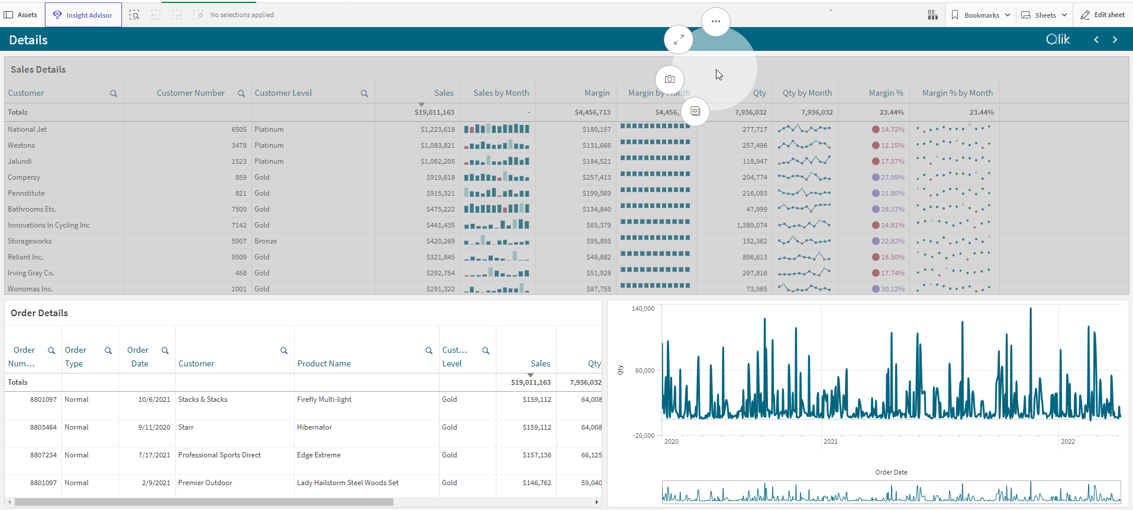Open the sheet grid view icon
The width and height of the screenshot is (1133, 510).
click(x=933, y=15)
